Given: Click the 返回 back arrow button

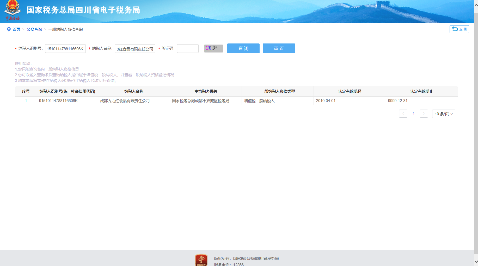Looking at the screenshot, I should point(459,29).
